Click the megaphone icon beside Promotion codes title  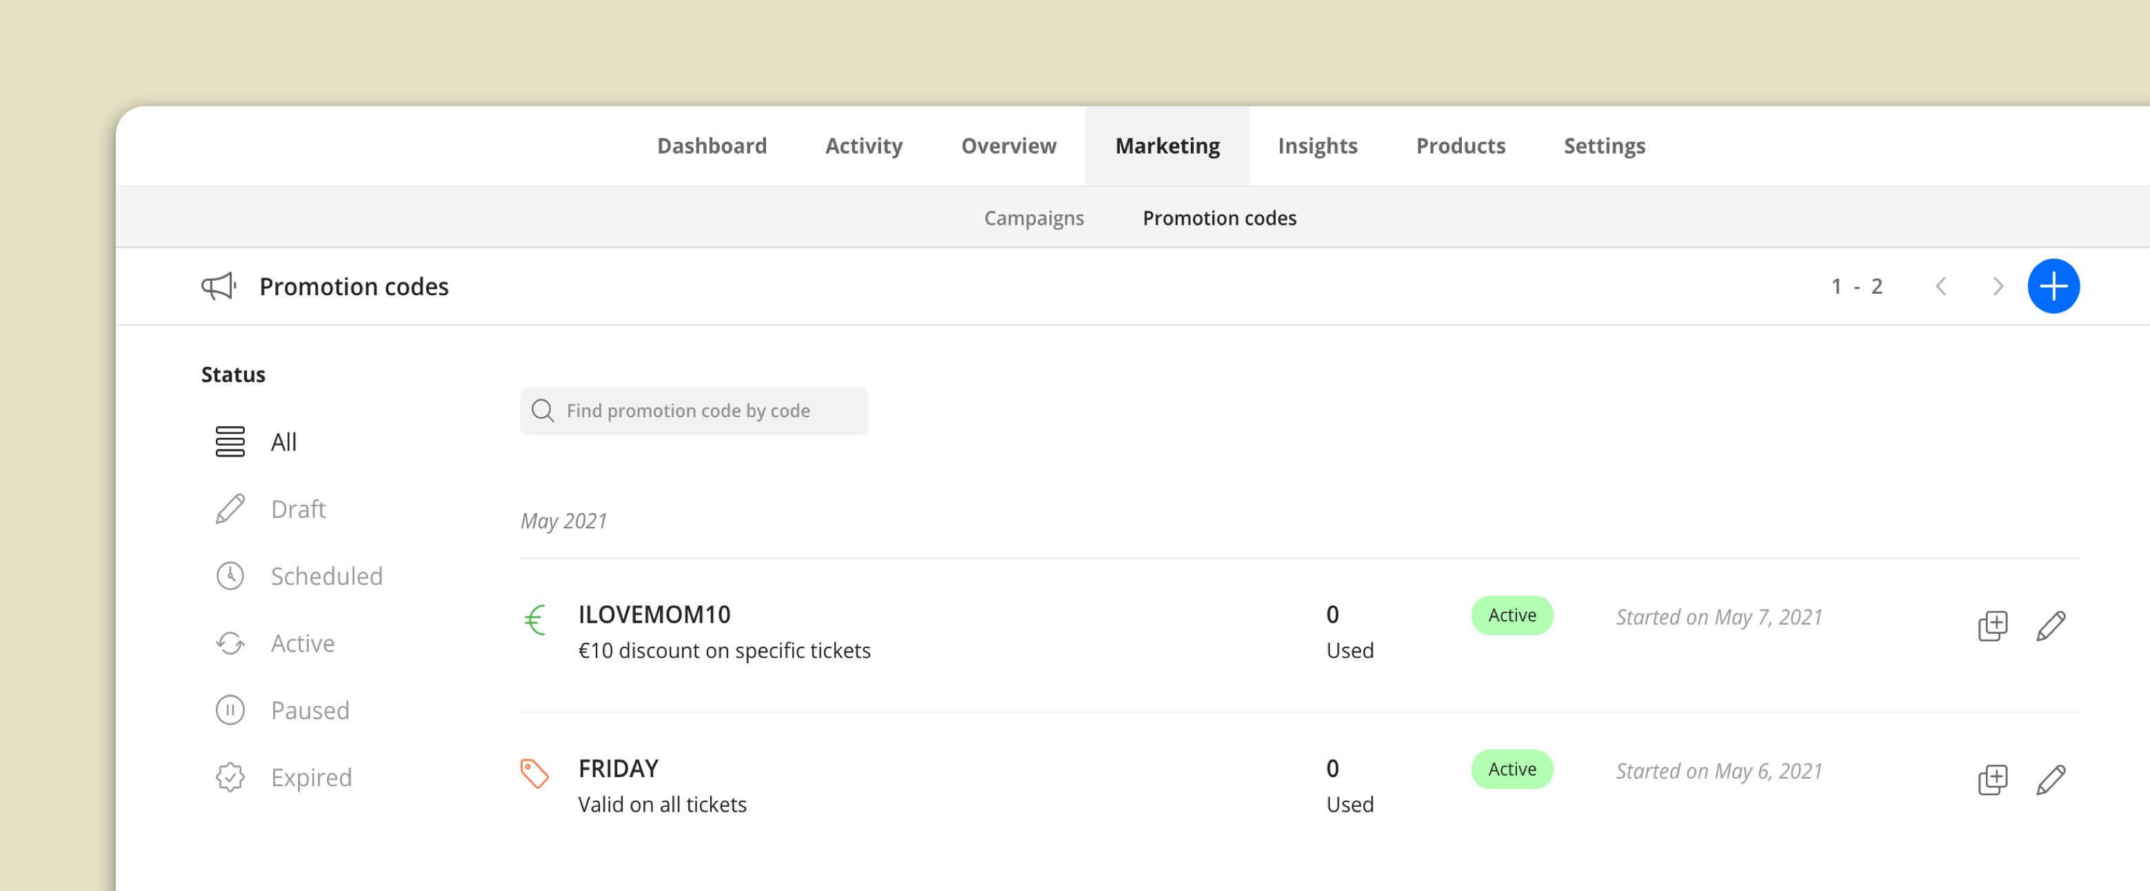219,286
